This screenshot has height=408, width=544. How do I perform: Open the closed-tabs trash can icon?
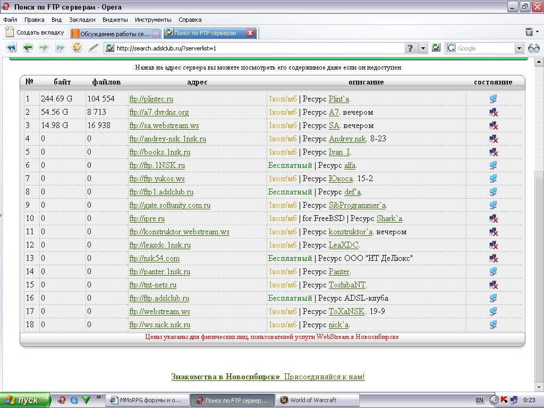[x=529, y=32]
